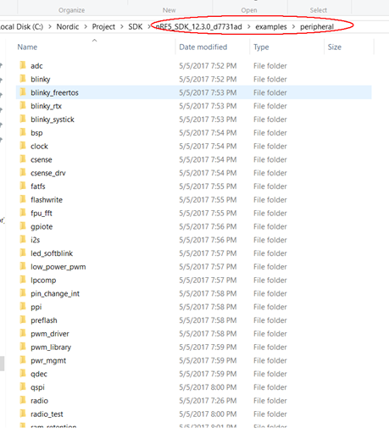Click the gpiote folder icon
Screen dimensions: 389x439
coord(23,226)
